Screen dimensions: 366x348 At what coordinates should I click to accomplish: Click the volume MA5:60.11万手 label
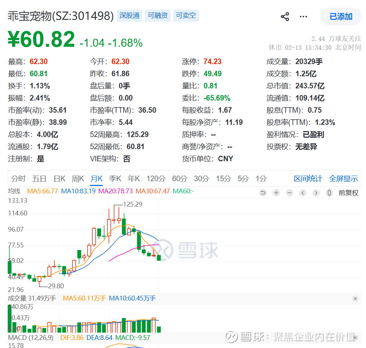[x=84, y=298]
